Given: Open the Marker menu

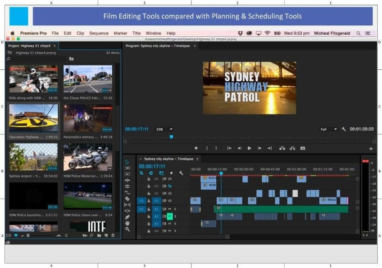Looking at the screenshot, I should tap(120, 33).
